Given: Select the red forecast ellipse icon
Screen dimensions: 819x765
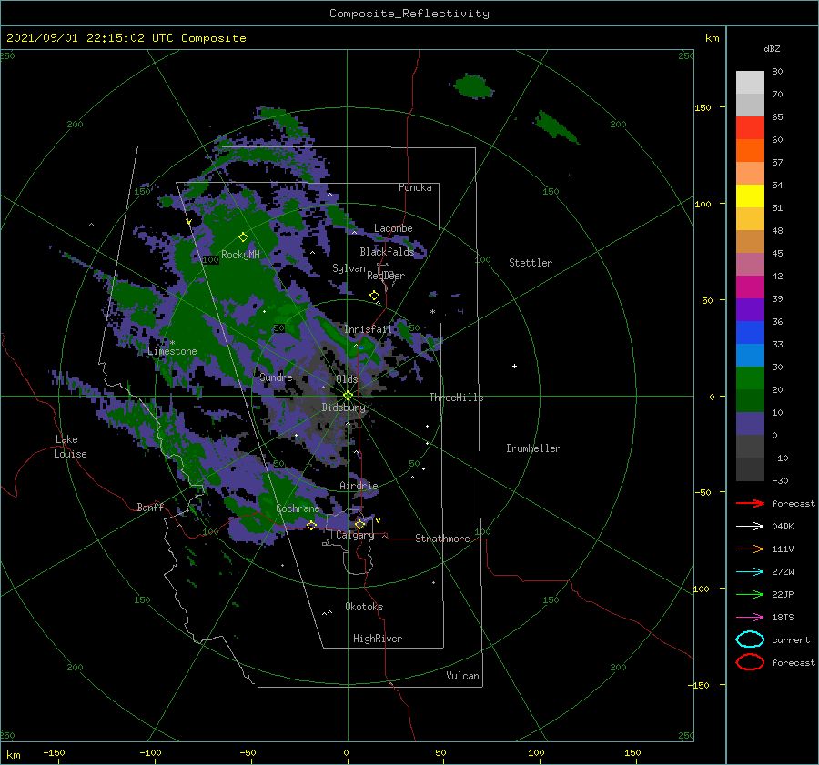Looking at the screenshot, I should pyautogui.click(x=750, y=662).
